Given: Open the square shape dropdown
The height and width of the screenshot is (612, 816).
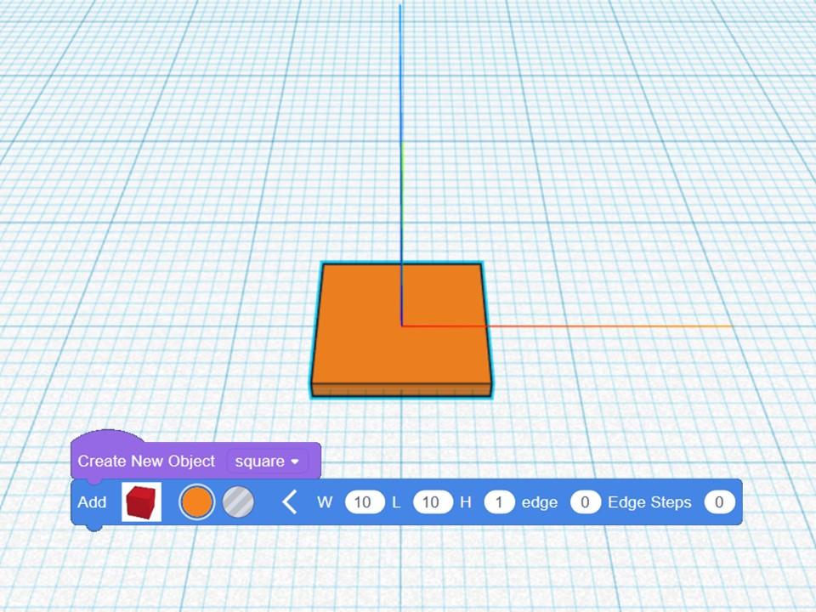Looking at the screenshot, I should 266,462.
